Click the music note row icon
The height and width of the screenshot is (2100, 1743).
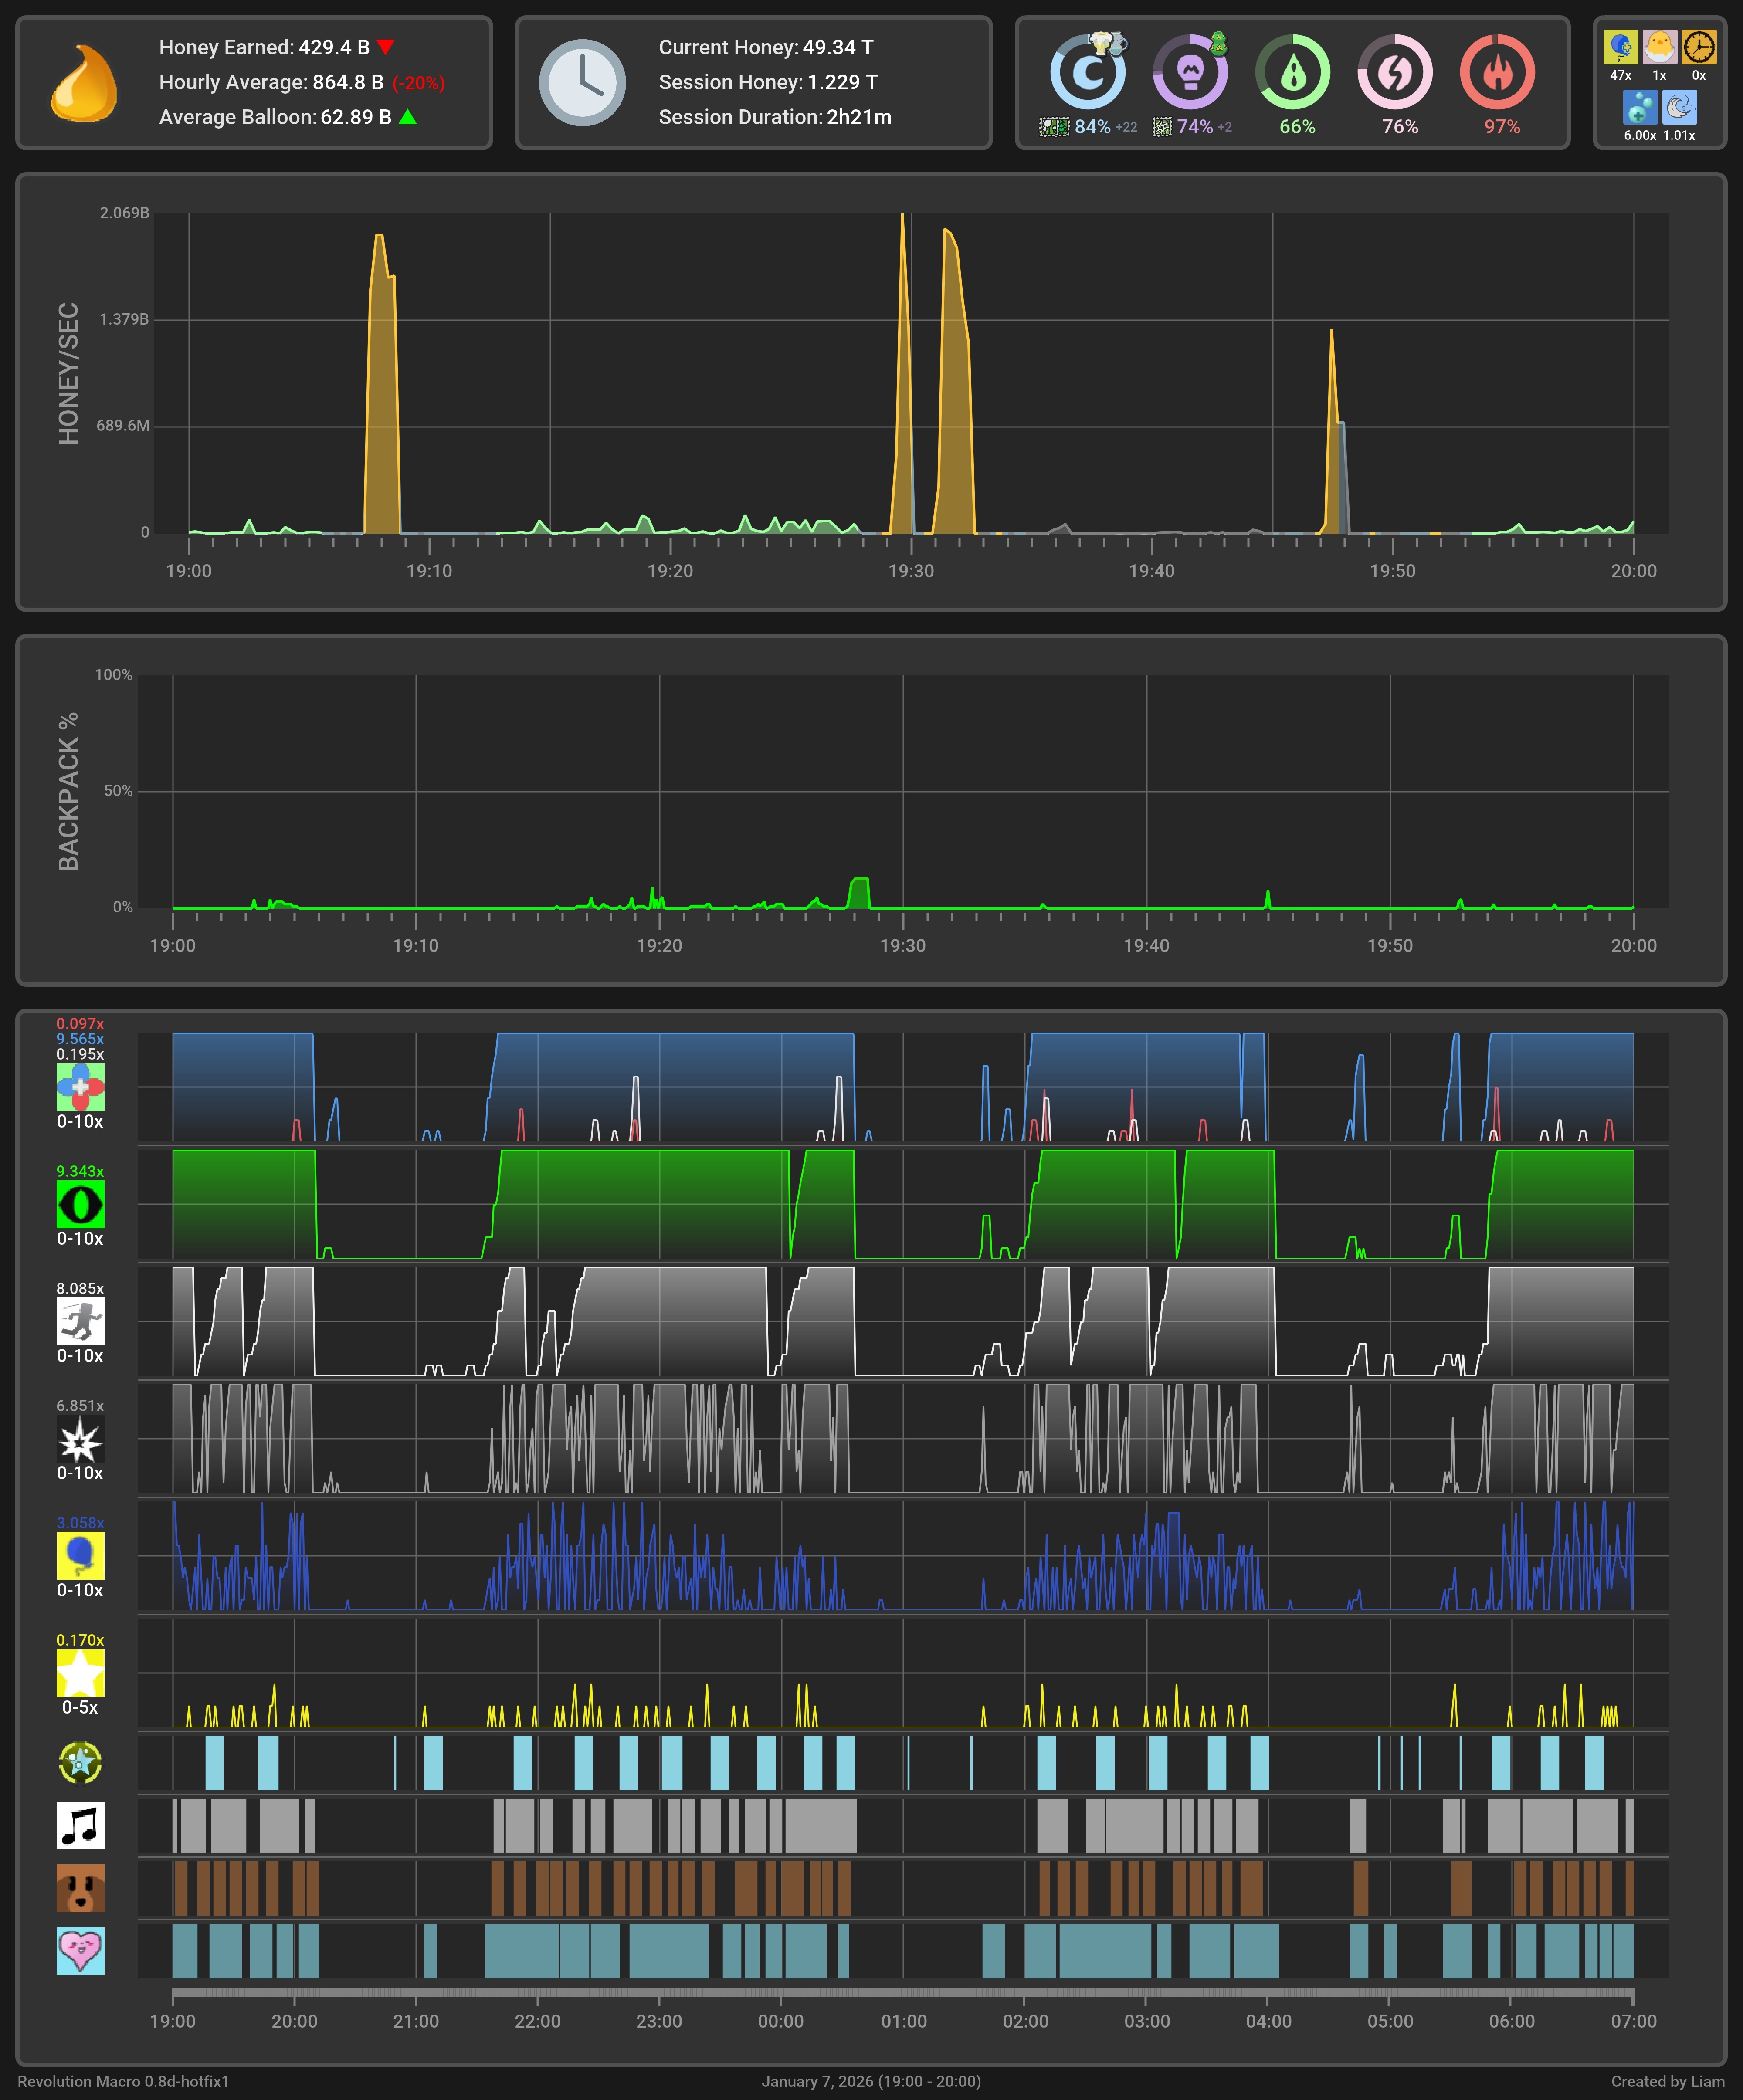coord(80,1825)
